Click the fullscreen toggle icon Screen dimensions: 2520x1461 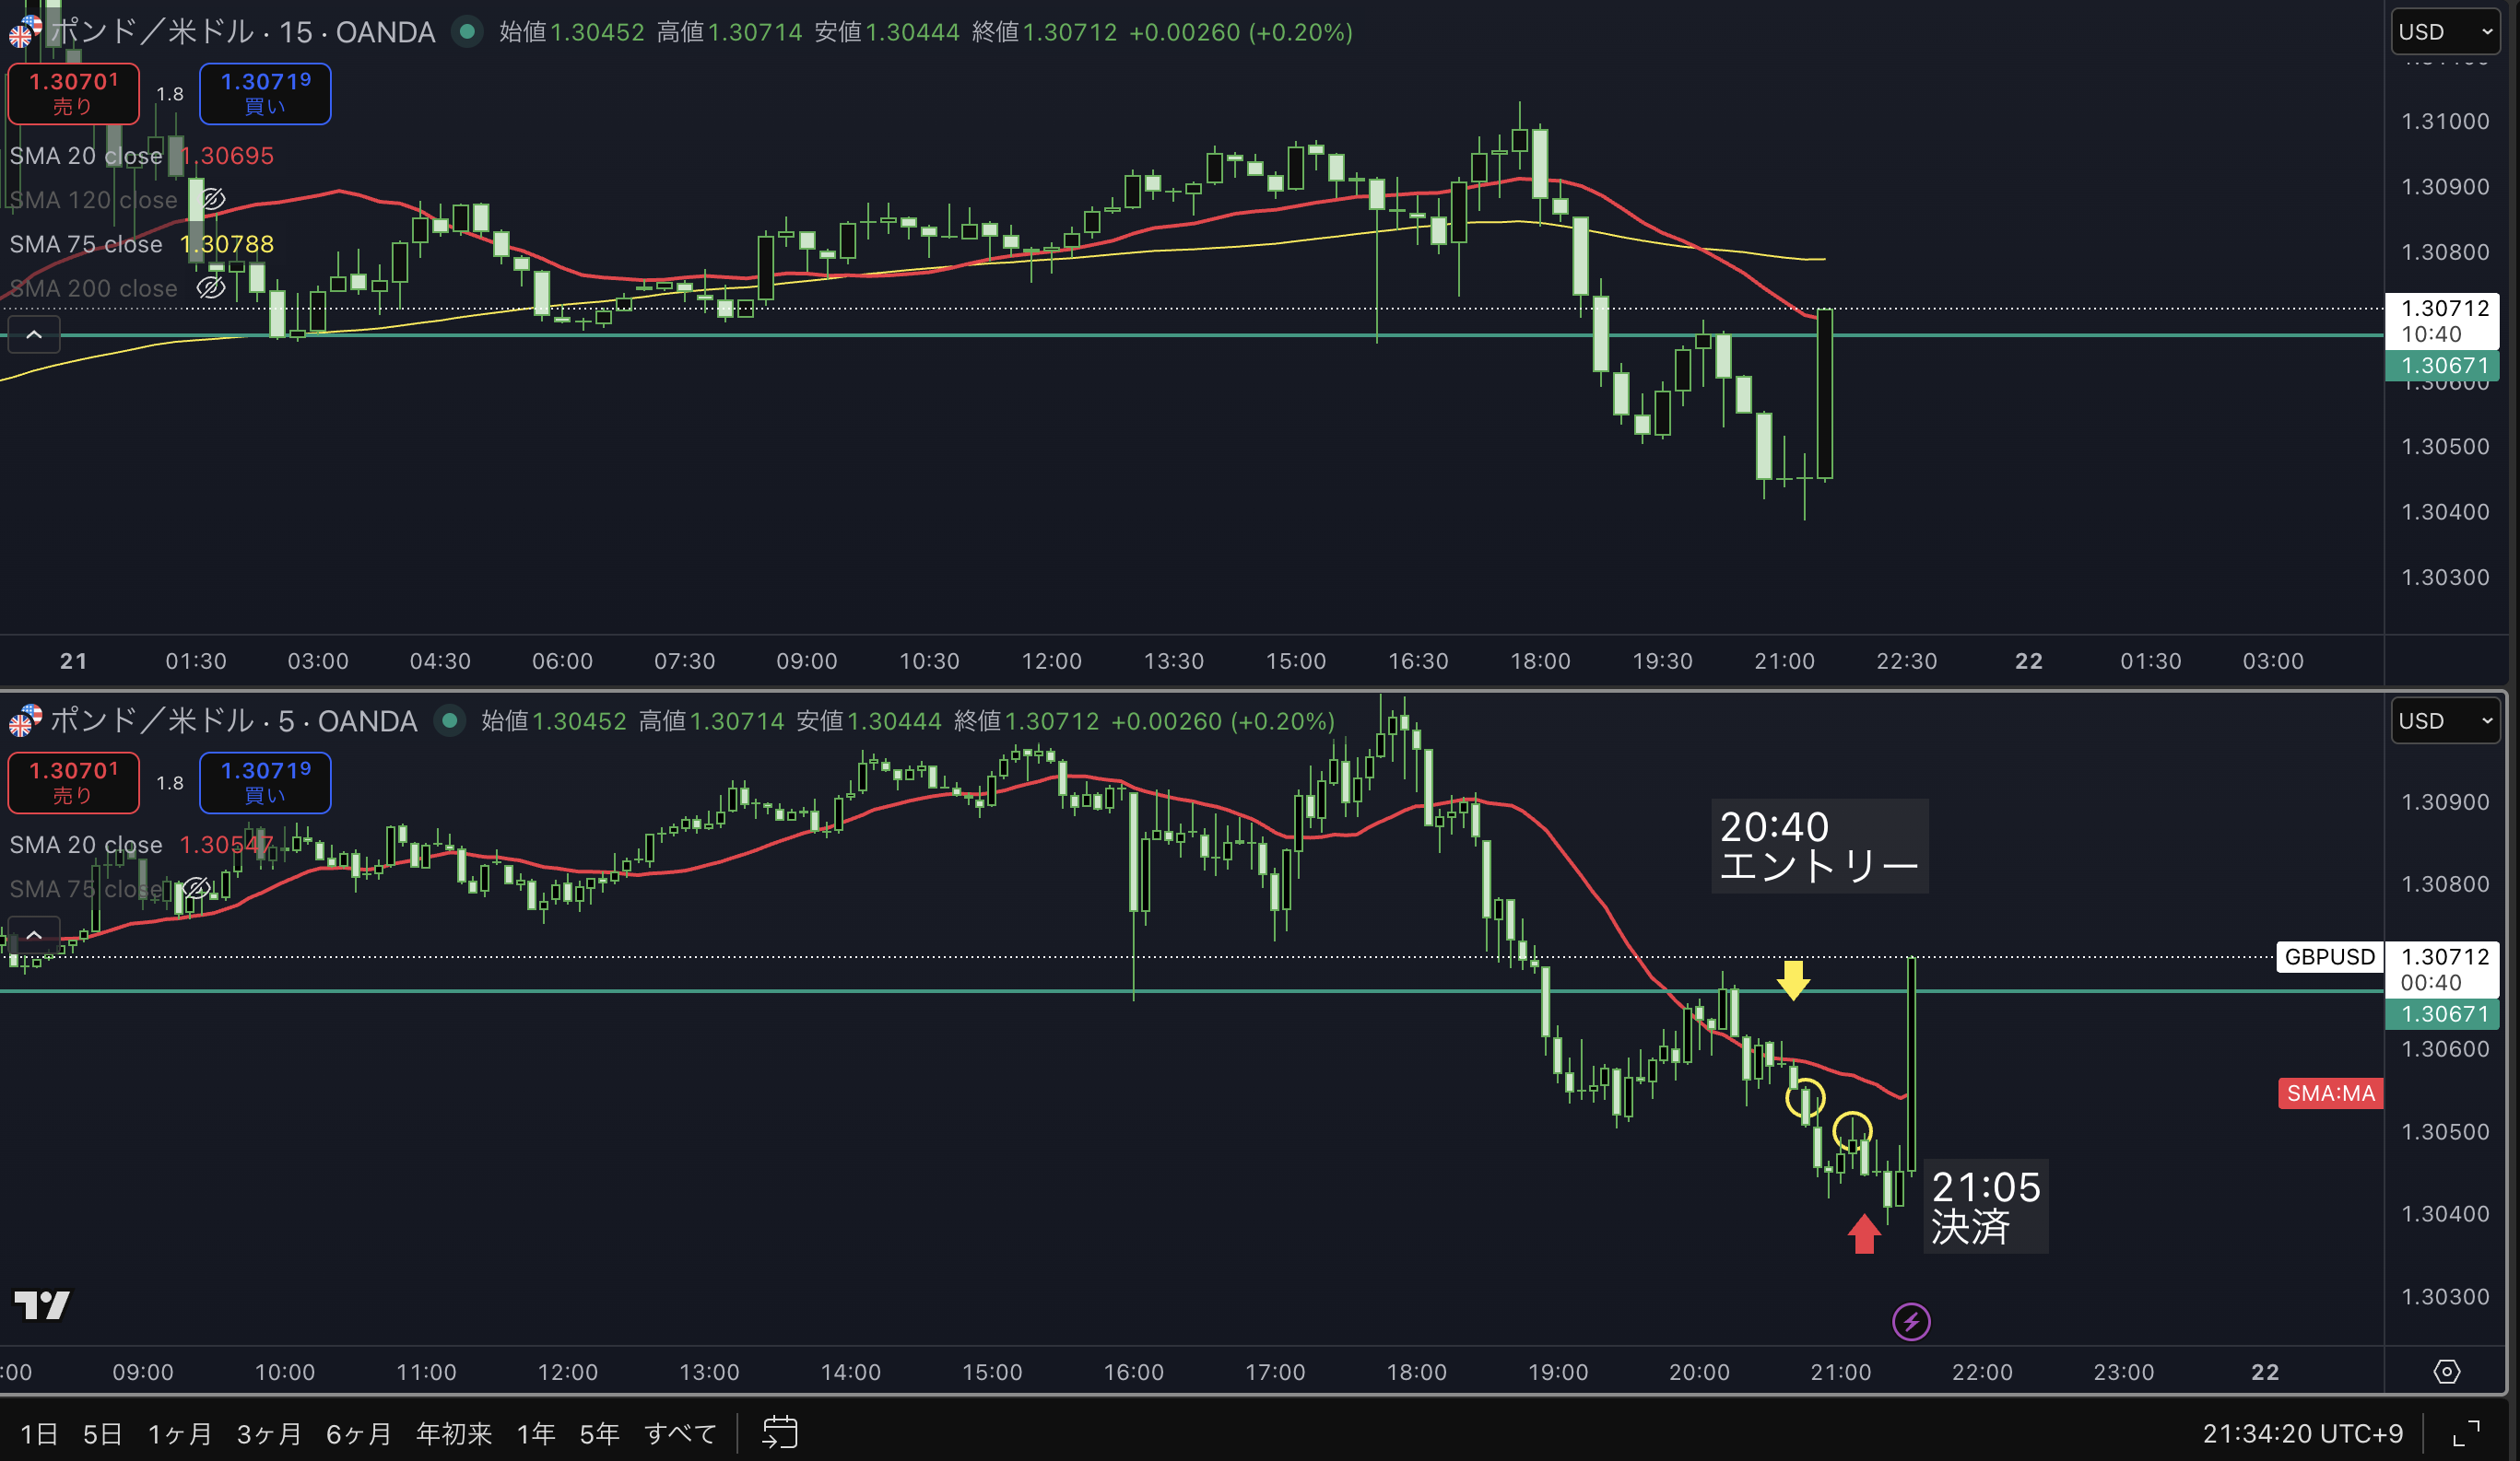coord(2466,1433)
